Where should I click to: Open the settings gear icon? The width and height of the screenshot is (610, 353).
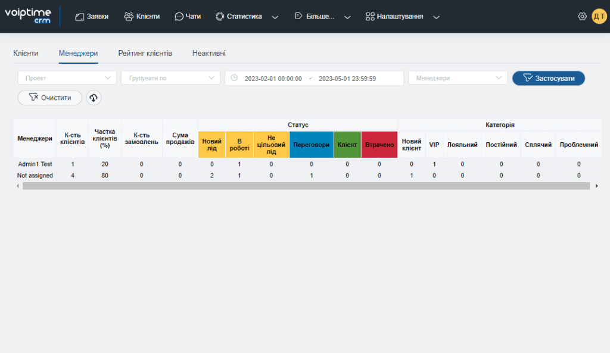point(582,16)
